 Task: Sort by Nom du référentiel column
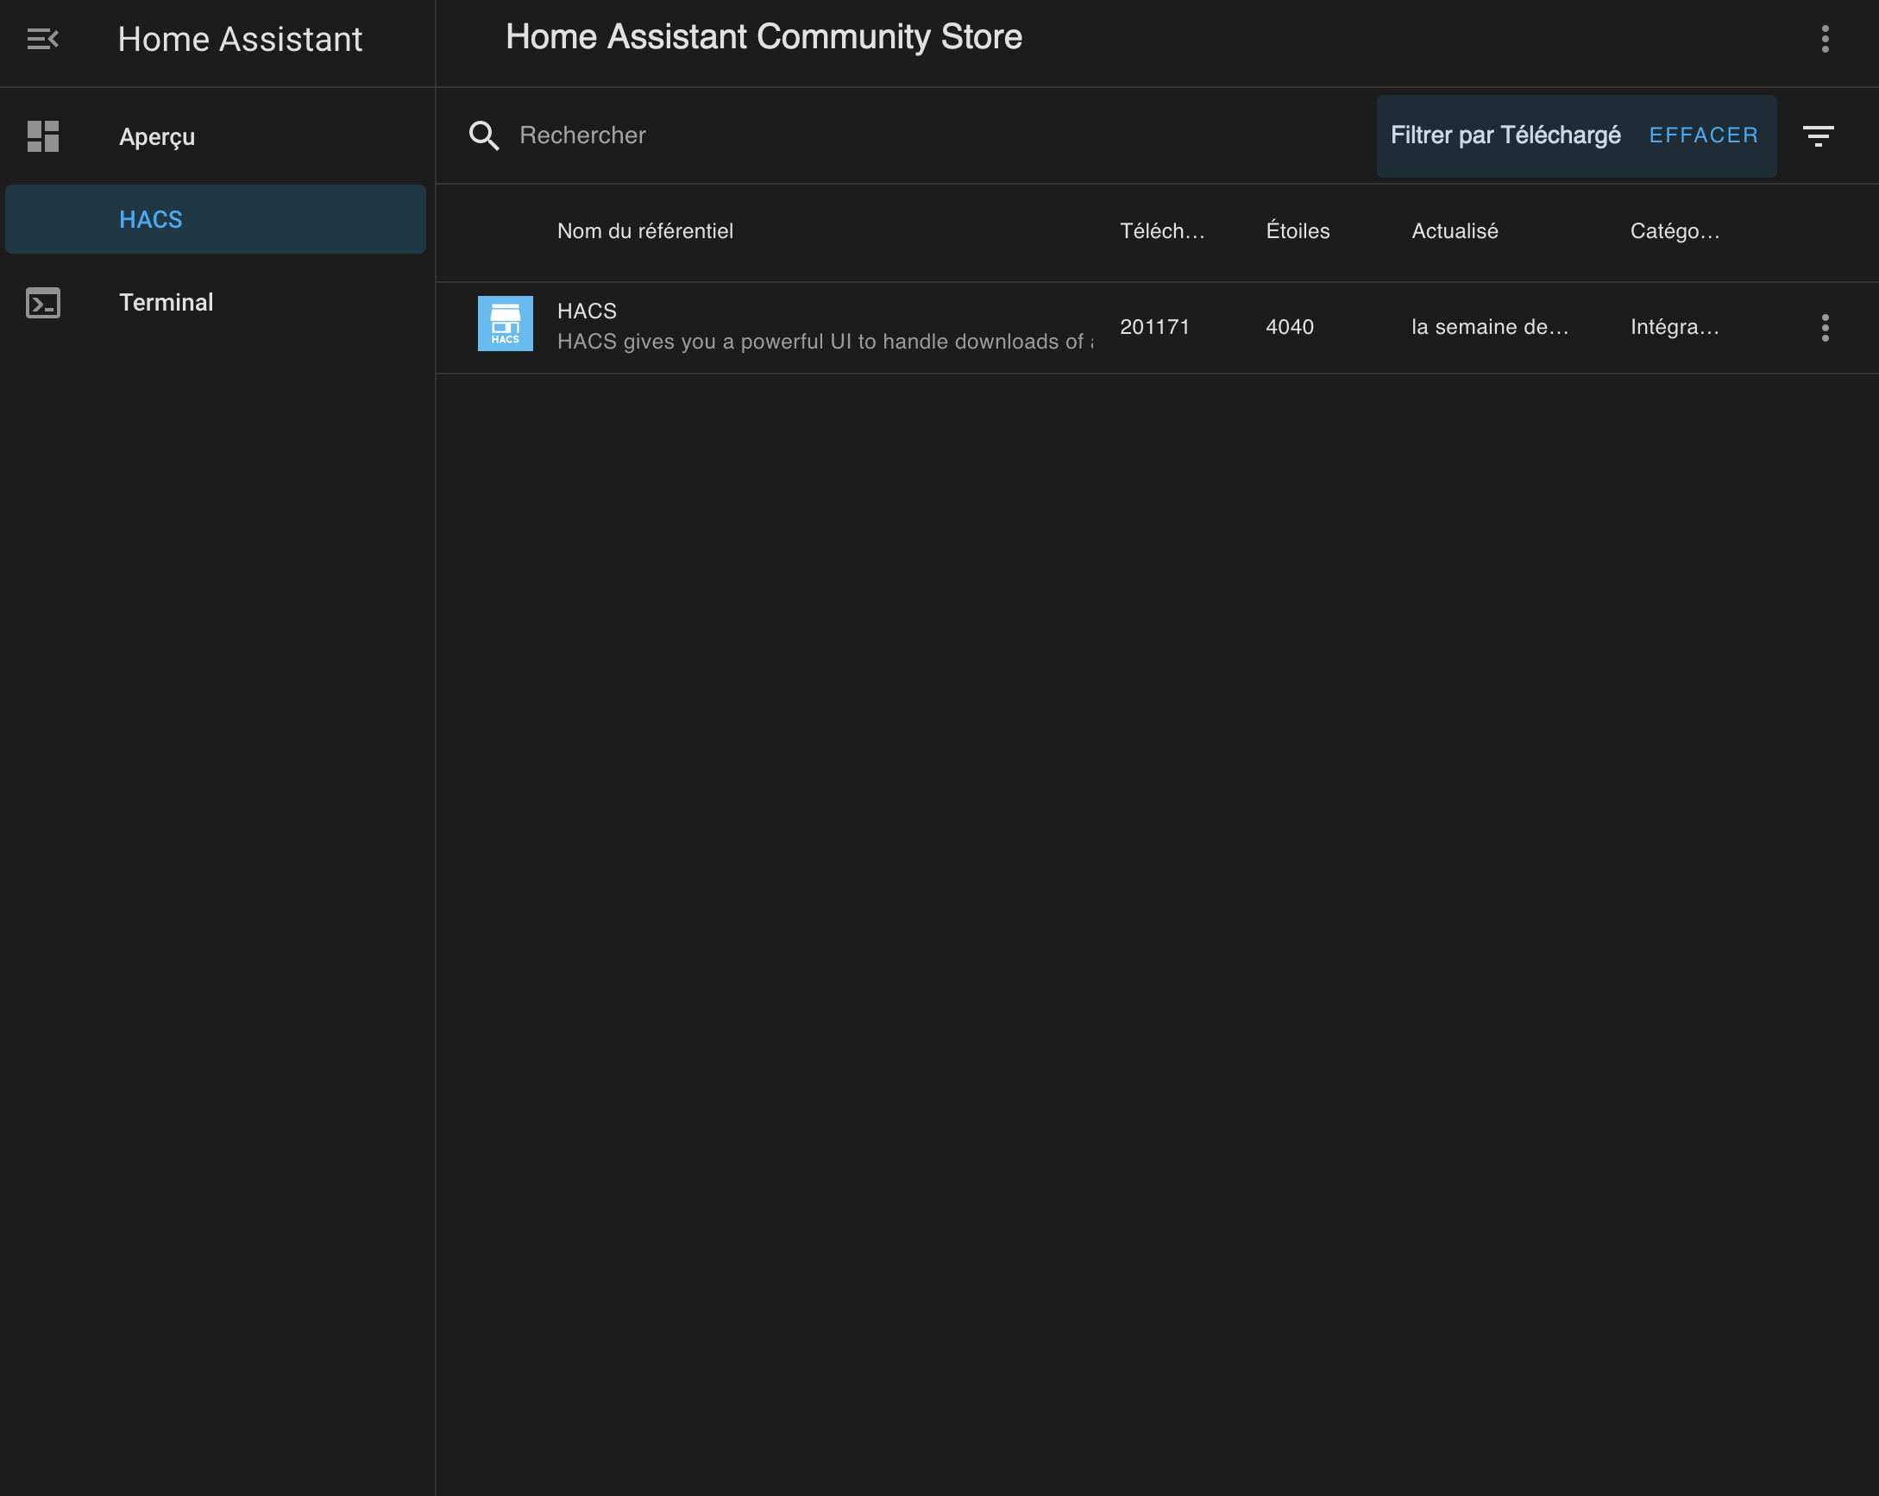point(645,231)
